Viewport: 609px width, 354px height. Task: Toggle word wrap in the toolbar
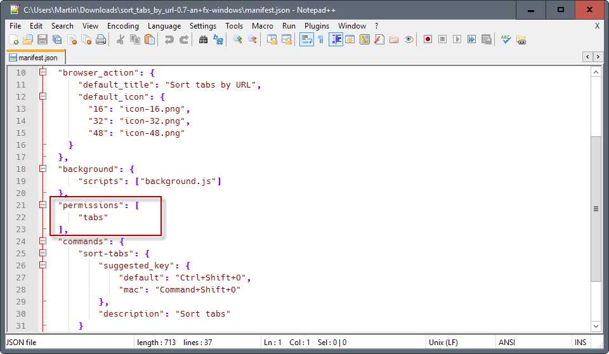tap(306, 39)
